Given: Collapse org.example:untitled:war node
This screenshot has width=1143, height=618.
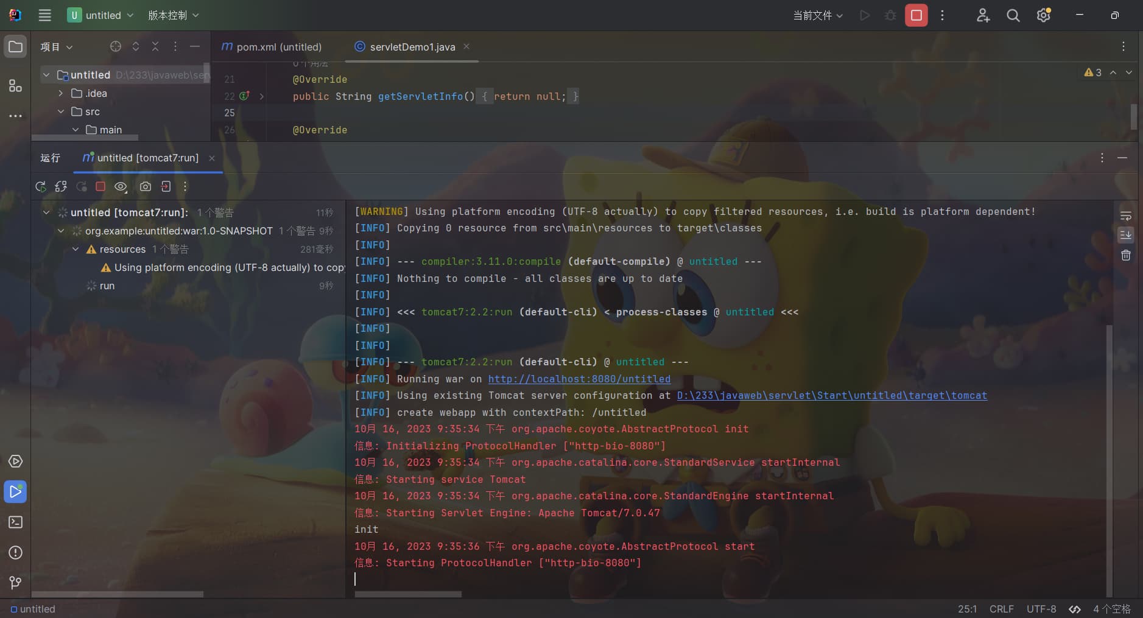Looking at the screenshot, I should (61, 231).
